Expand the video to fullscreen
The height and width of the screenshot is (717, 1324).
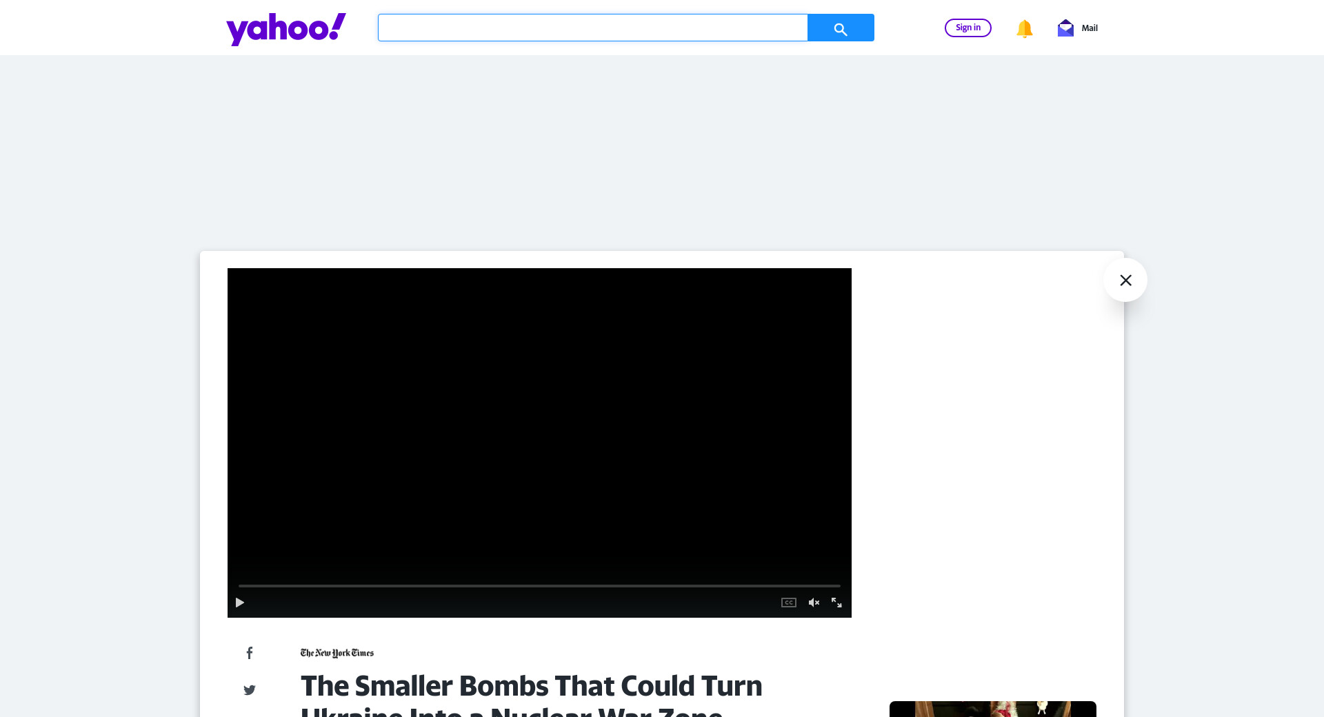(x=836, y=603)
